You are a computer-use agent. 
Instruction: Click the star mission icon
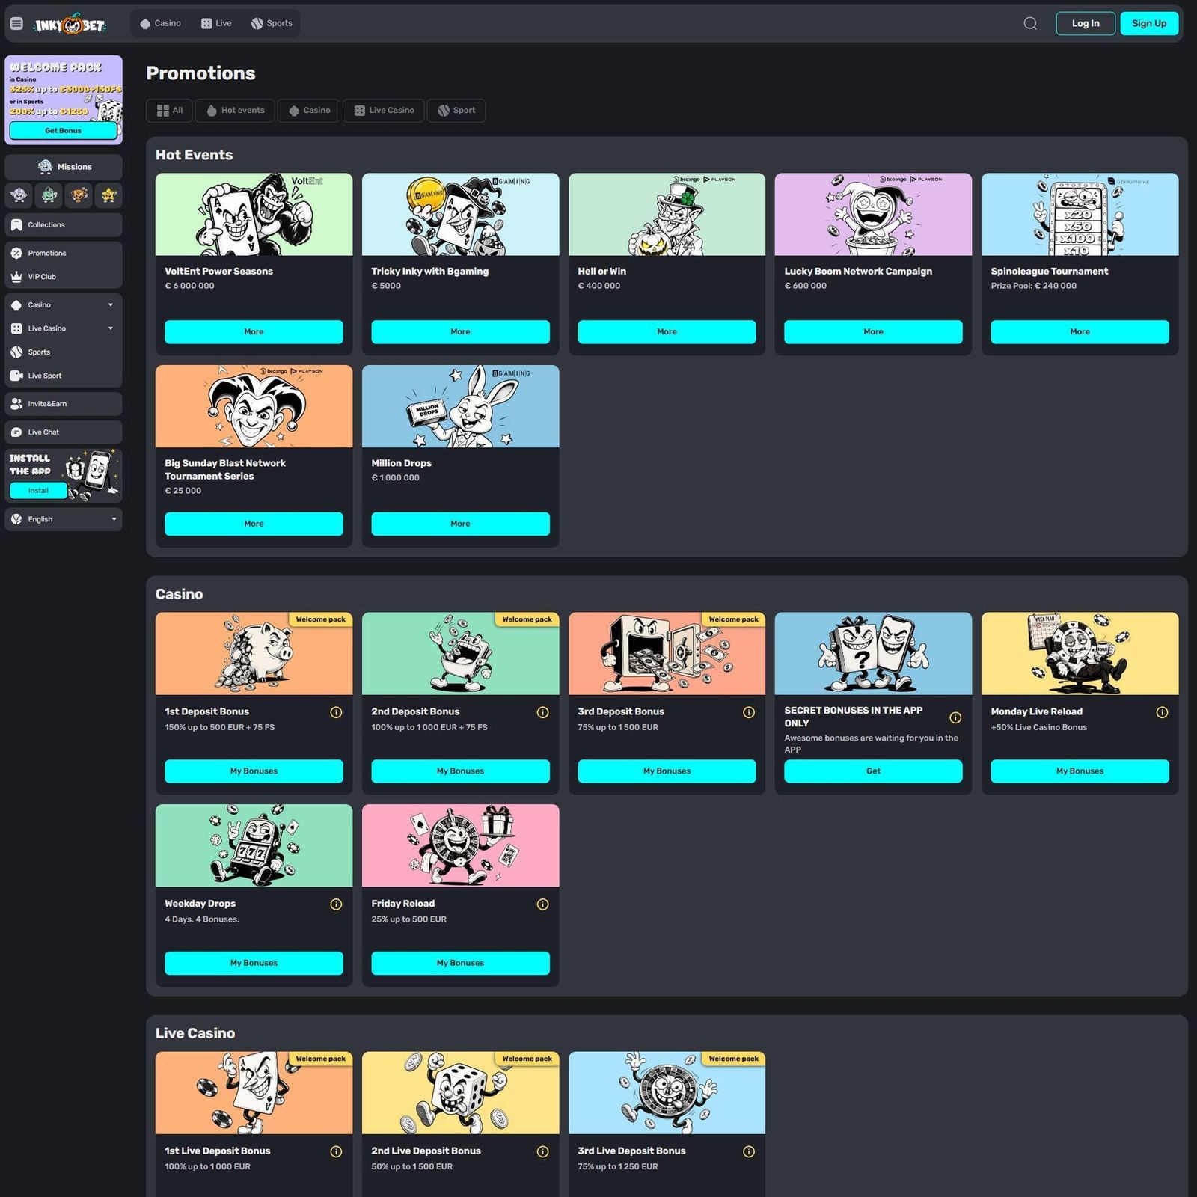coord(109,195)
